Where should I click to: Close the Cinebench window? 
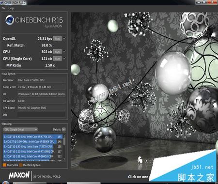(213, 2)
